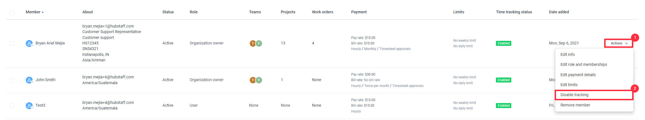Click green T team badge in Bryan's row
This screenshot has width=645, height=120.
pyautogui.click(x=259, y=43)
